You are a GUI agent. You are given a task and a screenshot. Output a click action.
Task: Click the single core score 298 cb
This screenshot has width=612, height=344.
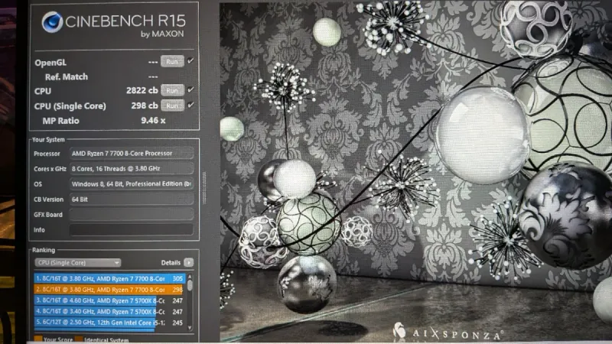click(x=145, y=105)
